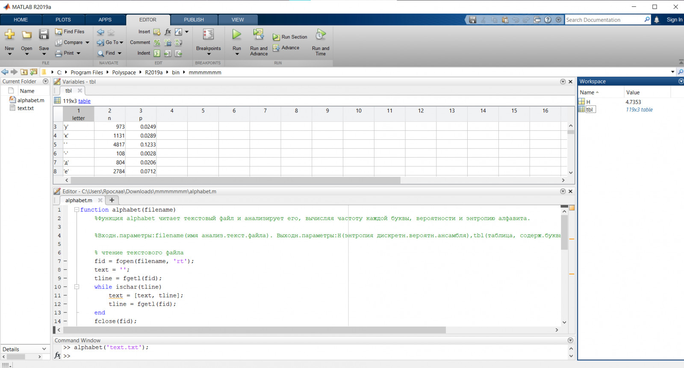Switch to the HOME tab
The width and height of the screenshot is (684, 368).
[21, 20]
